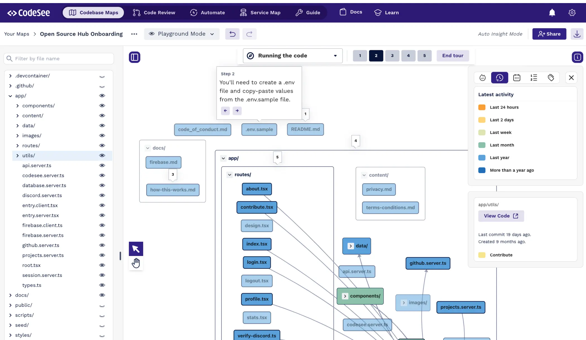Switch to the Guide tab
The width and height of the screenshot is (586, 340).
[x=308, y=12]
